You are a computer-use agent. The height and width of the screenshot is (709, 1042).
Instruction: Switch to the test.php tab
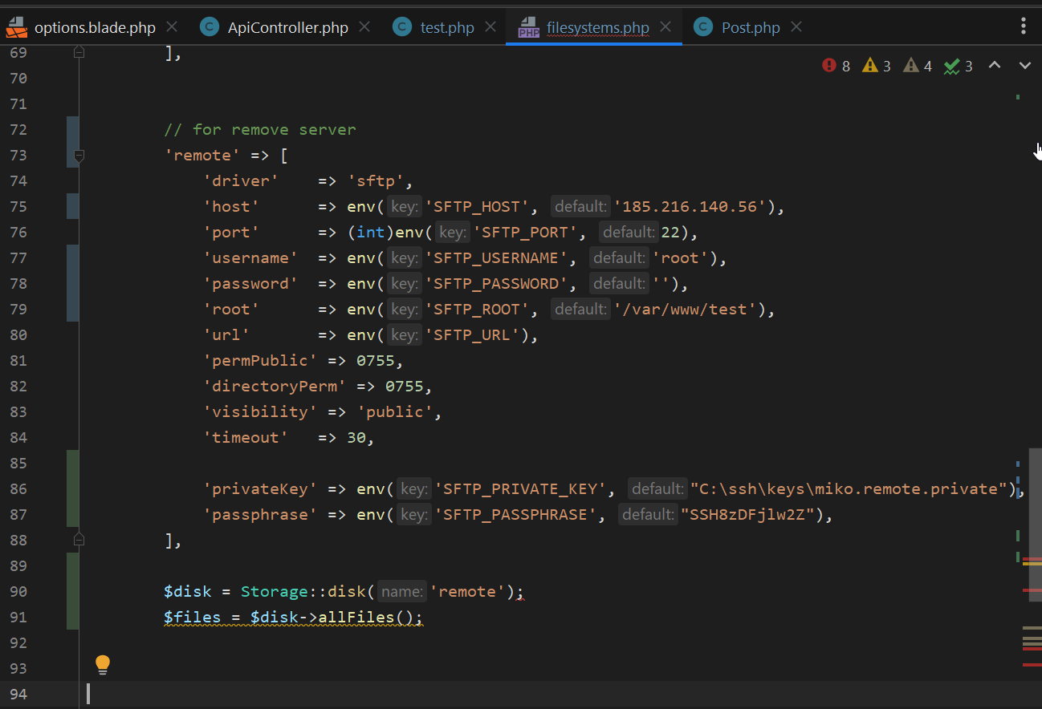[x=447, y=27]
